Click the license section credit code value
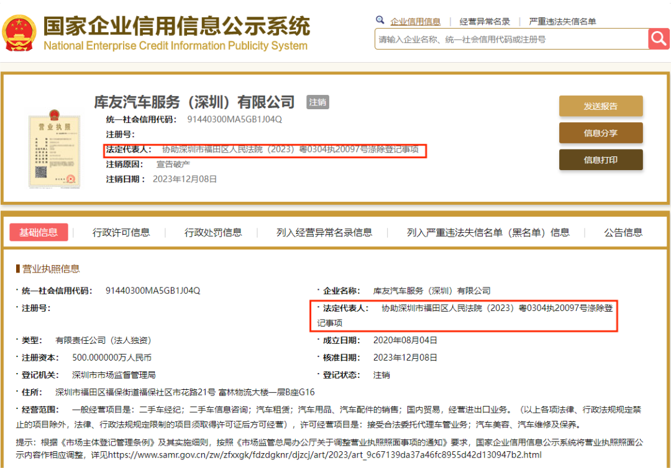 click(153, 290)
